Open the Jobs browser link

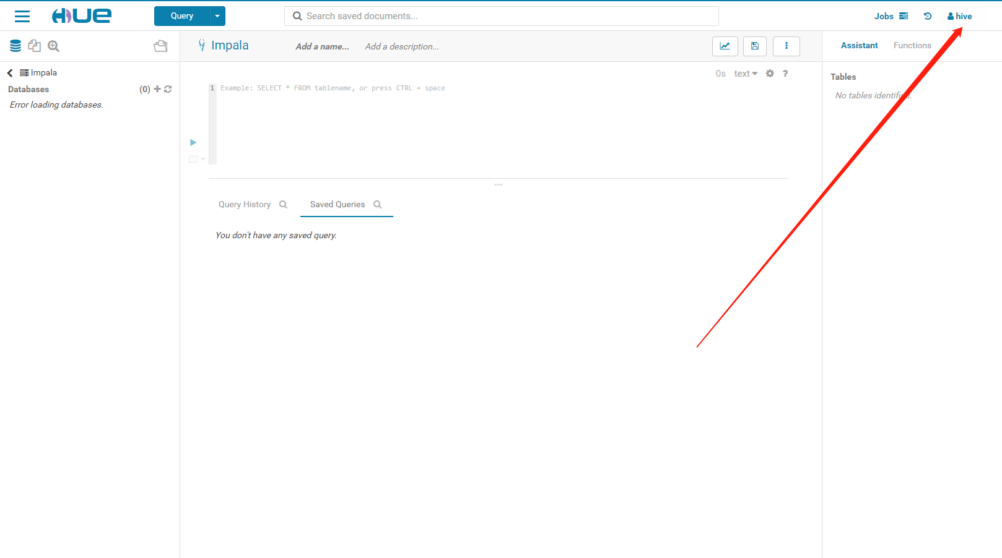(891, 16)
